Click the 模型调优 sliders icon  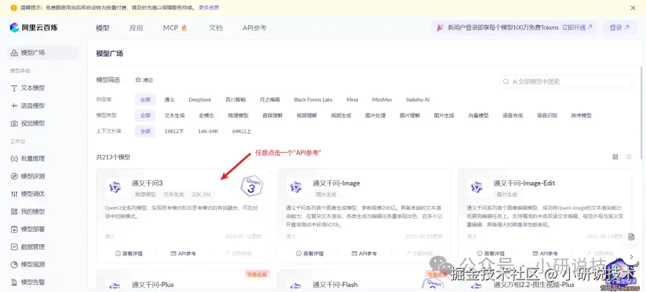tap(14, 193)
